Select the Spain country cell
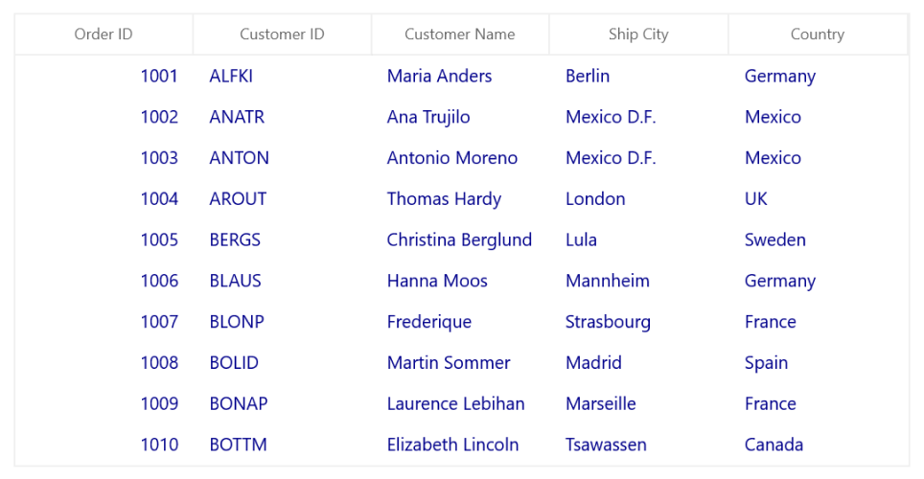924x479 pixels. (766, 363)
